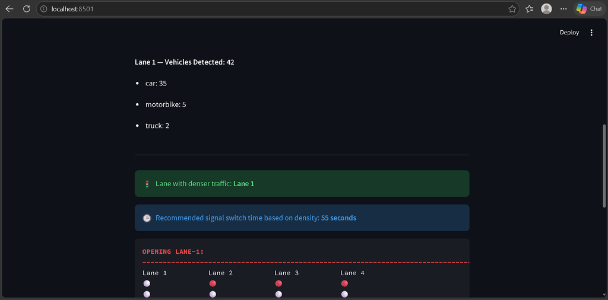Click the second light under Lane 3
The image size is (608, 300).
click(x=278, y=294)
